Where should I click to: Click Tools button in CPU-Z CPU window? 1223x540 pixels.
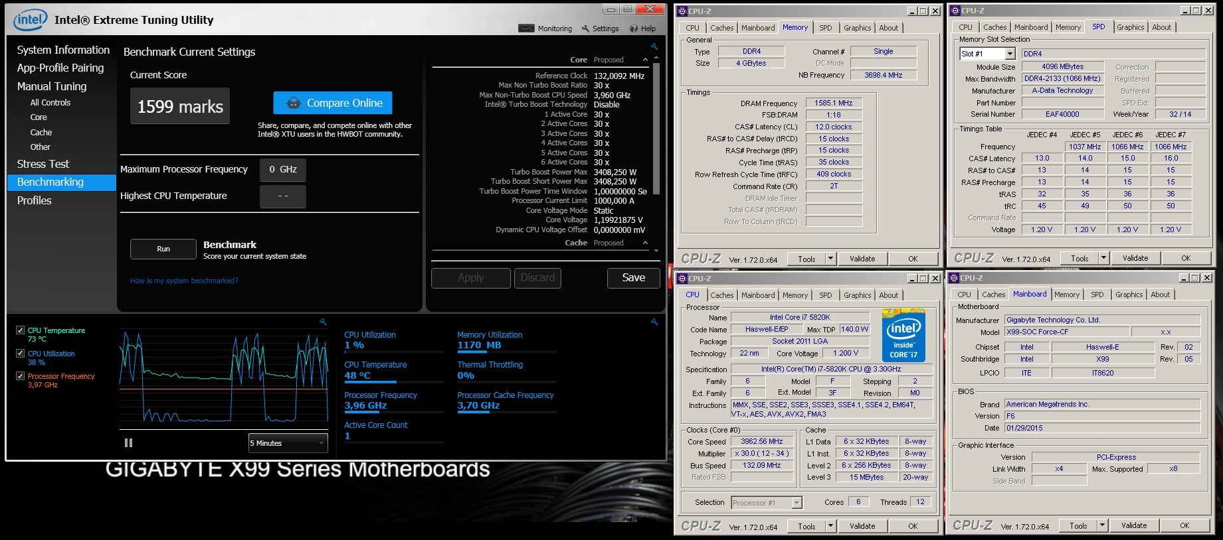pos(806,526)
